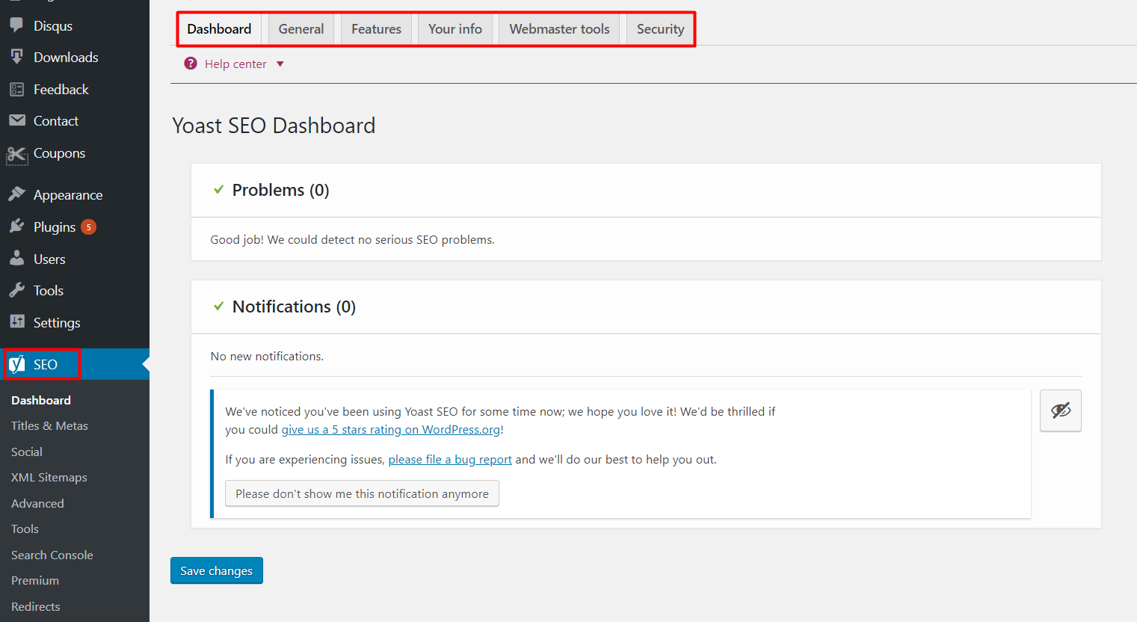Open Tools under the SEO submenu

(25, 529)
